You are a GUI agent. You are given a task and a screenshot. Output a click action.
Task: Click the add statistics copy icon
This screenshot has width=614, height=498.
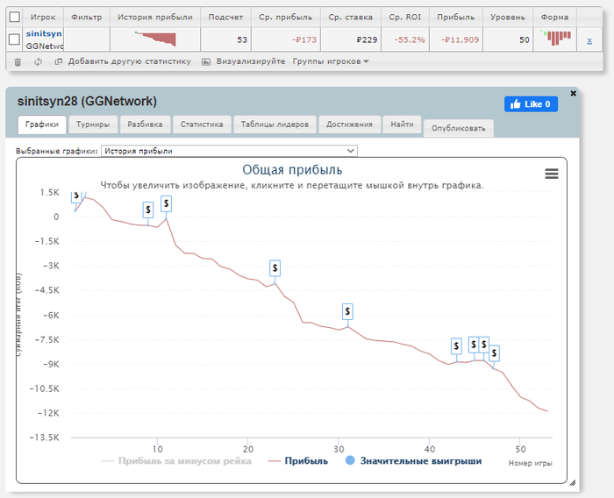tap(59, 61)
